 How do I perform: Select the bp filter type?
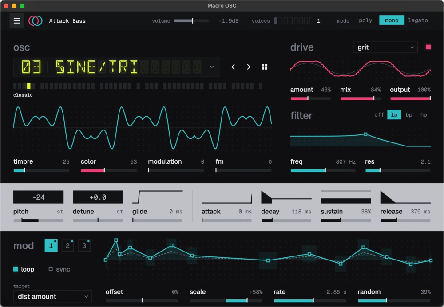[x=408, y=114]
